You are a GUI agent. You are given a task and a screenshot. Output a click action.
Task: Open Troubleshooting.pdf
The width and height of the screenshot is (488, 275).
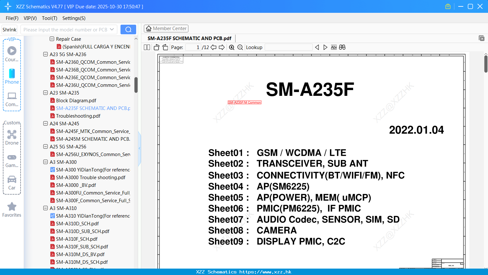78,116
